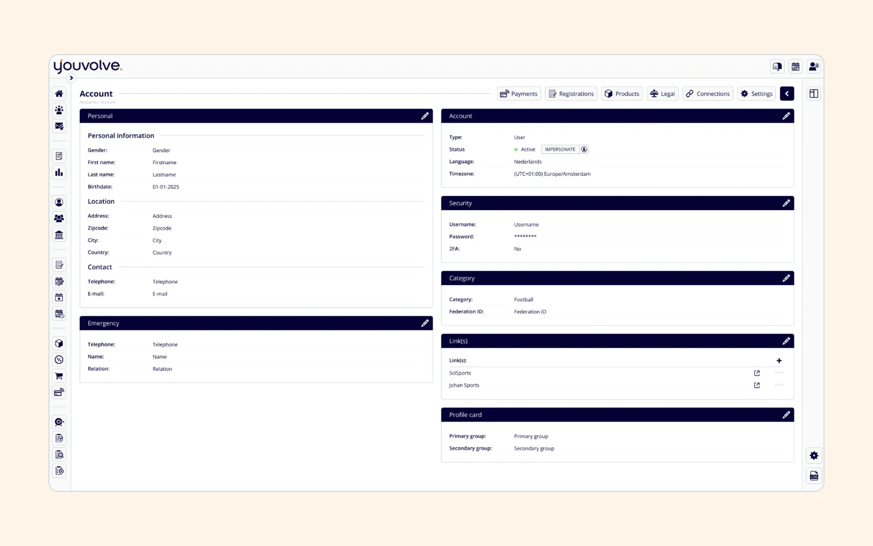Click the Accounts breadcrumb link

(88, 102)
